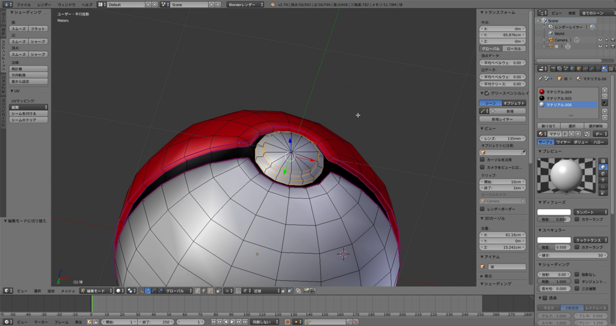This screenshot has height=326, width=616.
Task: Open the Blenderレンダー engine dropdown
Action: tap(245, 4)
